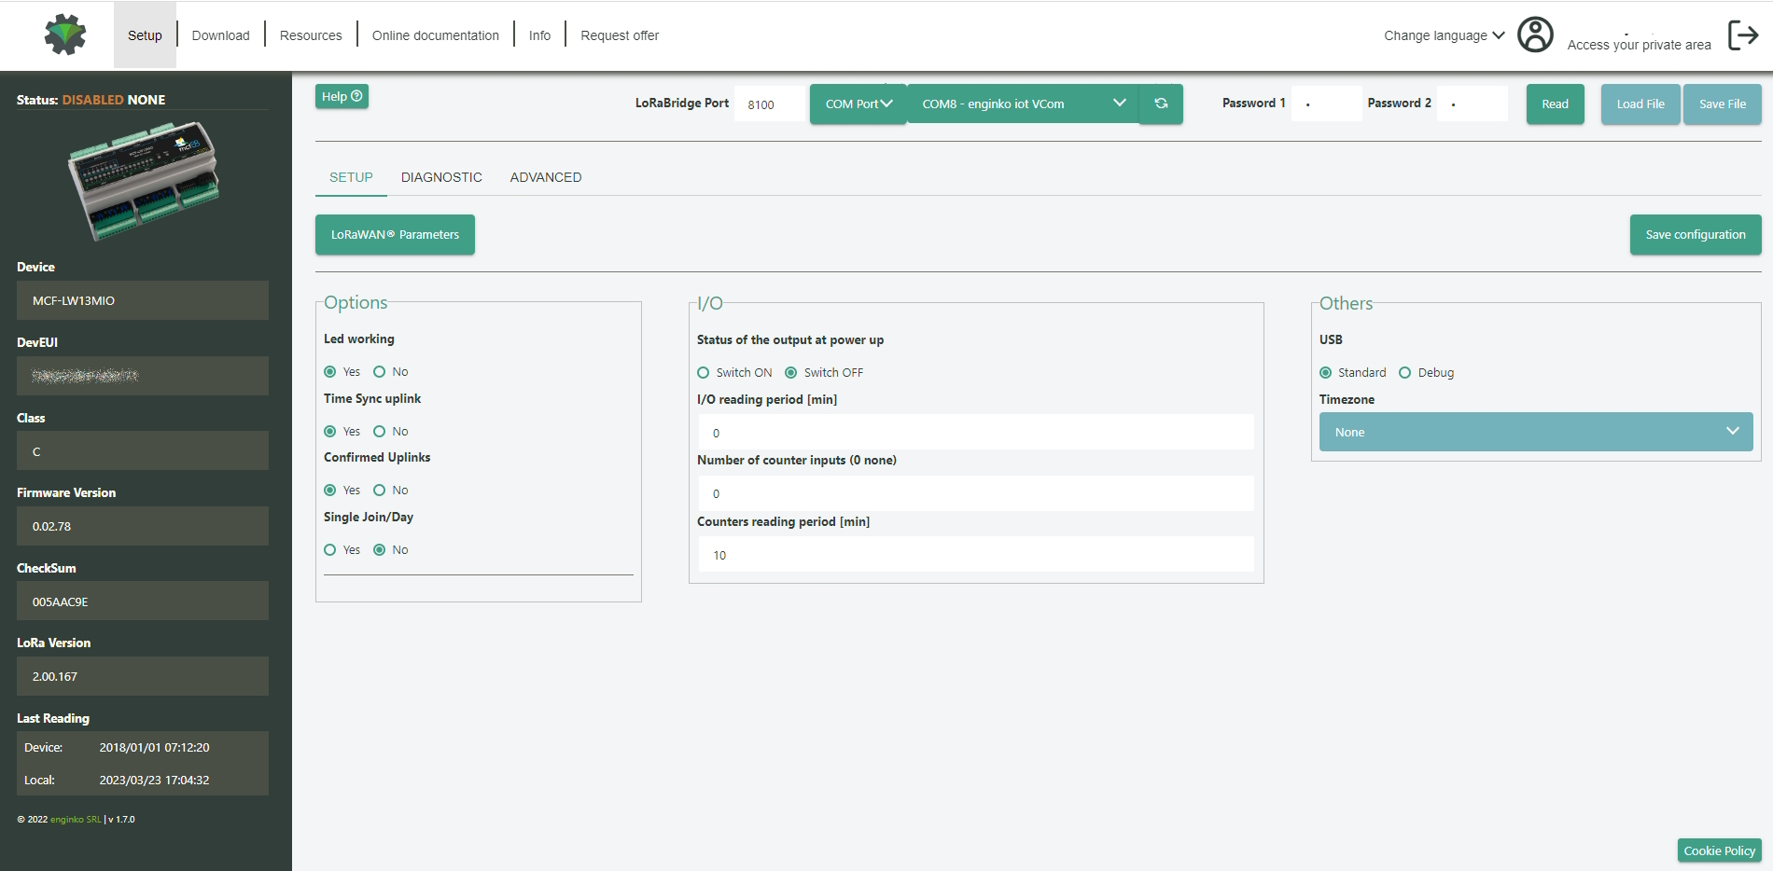Enable Single Join/Day with Yes
This screenshot has width=1773, height=871.
pos(330,550)
